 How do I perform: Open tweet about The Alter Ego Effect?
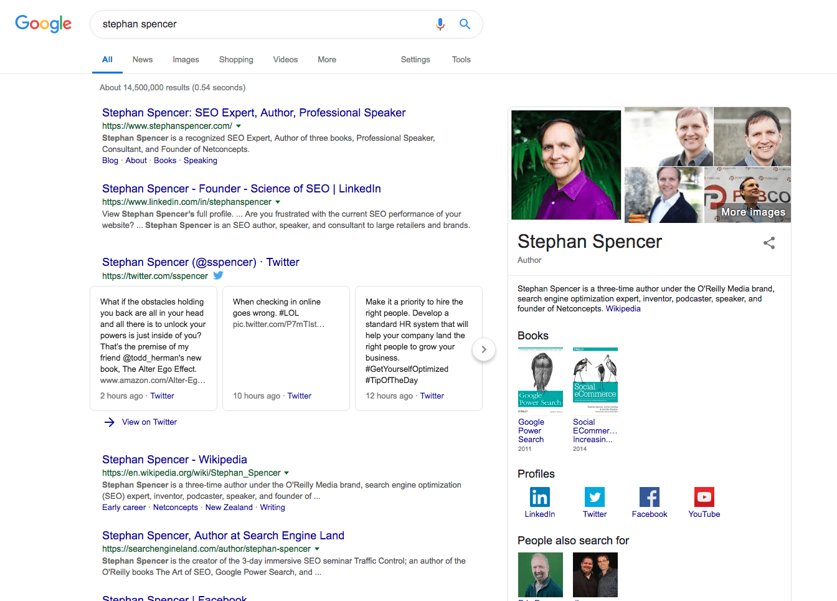[x=153, y=348]
